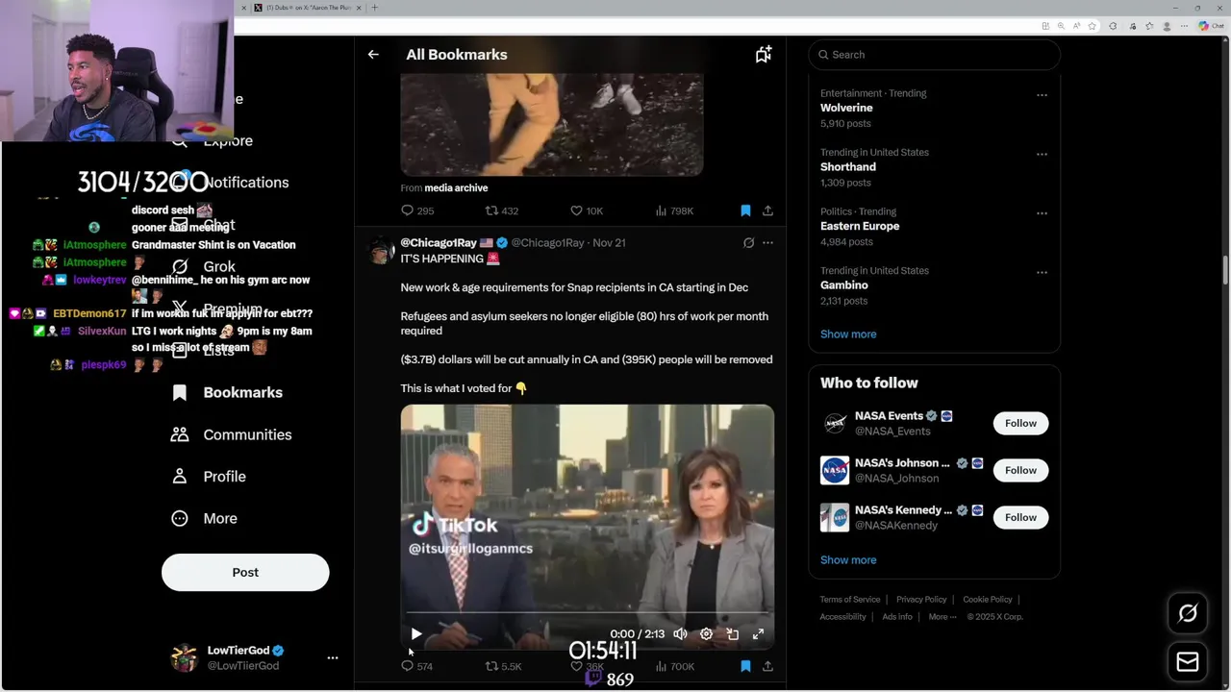Screen dimensions: 1231x692
Task: Reply to the tweet with 295 replies
Action: (x=417, y=210)
